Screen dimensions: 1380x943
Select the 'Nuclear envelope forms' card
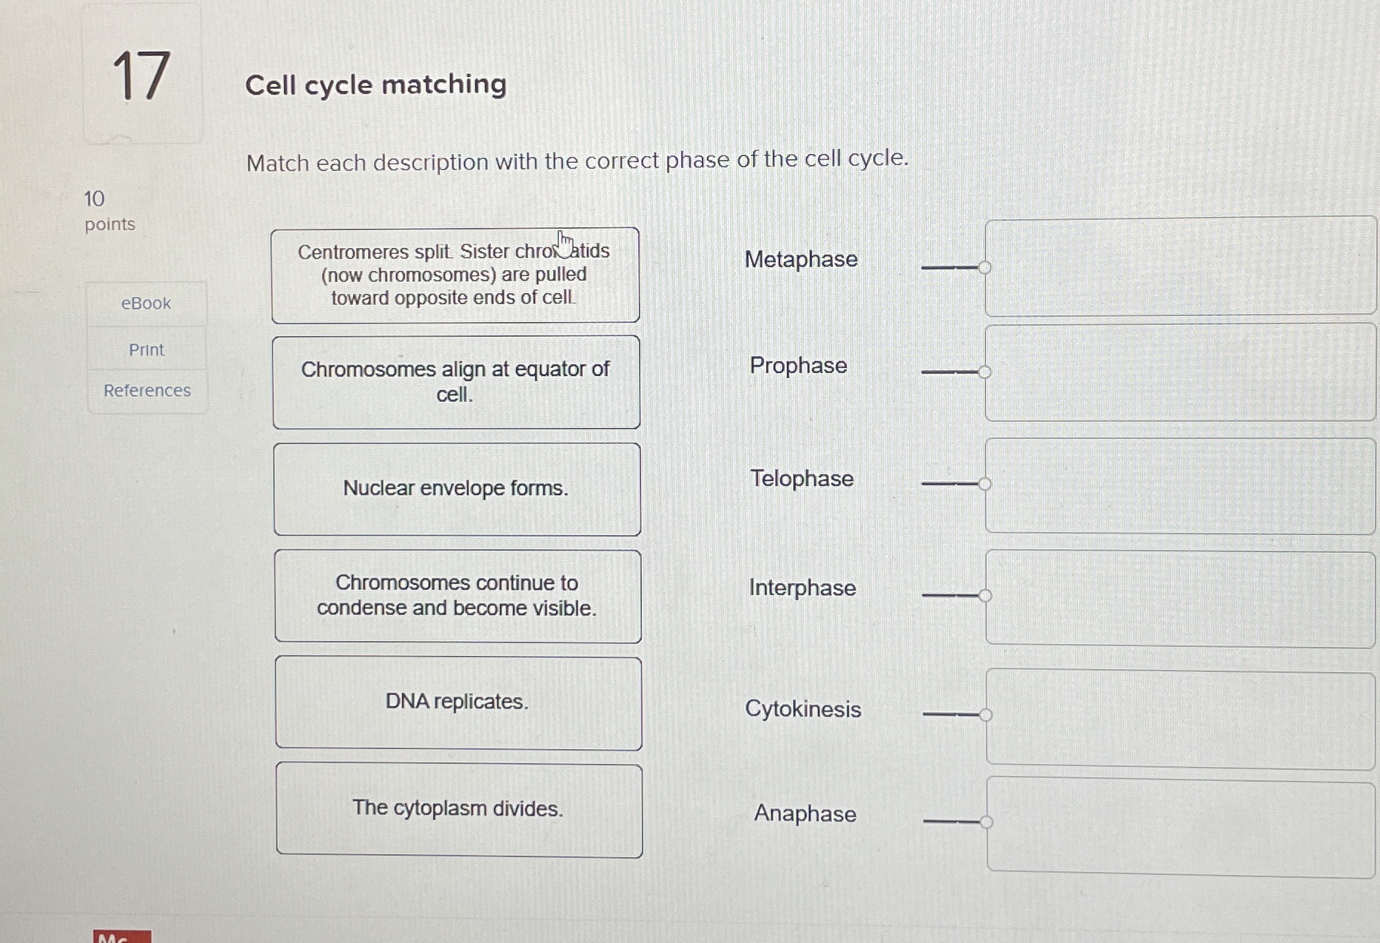456,488
